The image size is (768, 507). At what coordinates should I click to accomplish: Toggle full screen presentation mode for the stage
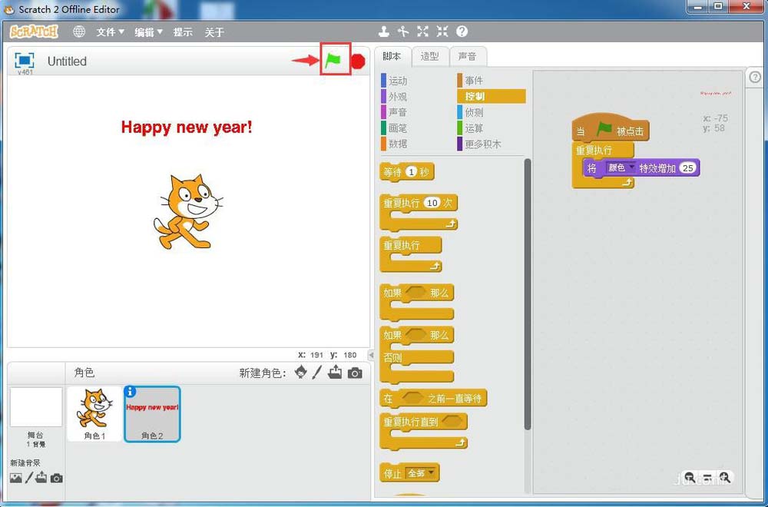pyautogui.click(x=25, y=61)
